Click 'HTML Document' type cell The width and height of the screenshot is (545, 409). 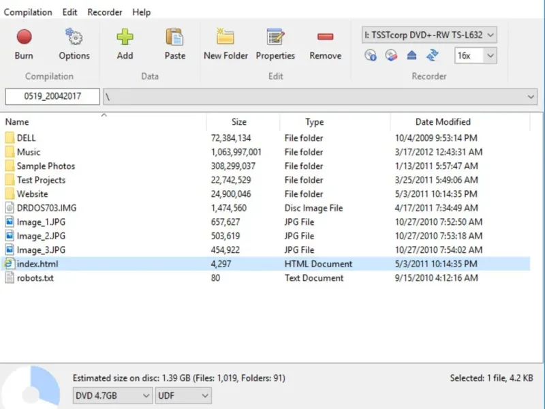[318, 264]
